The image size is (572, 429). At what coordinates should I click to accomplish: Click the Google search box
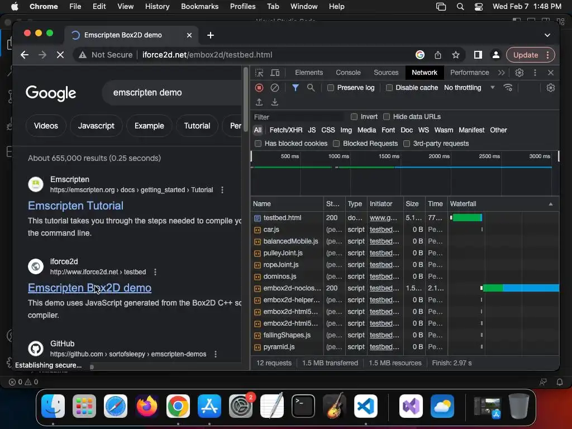point(172,93)
